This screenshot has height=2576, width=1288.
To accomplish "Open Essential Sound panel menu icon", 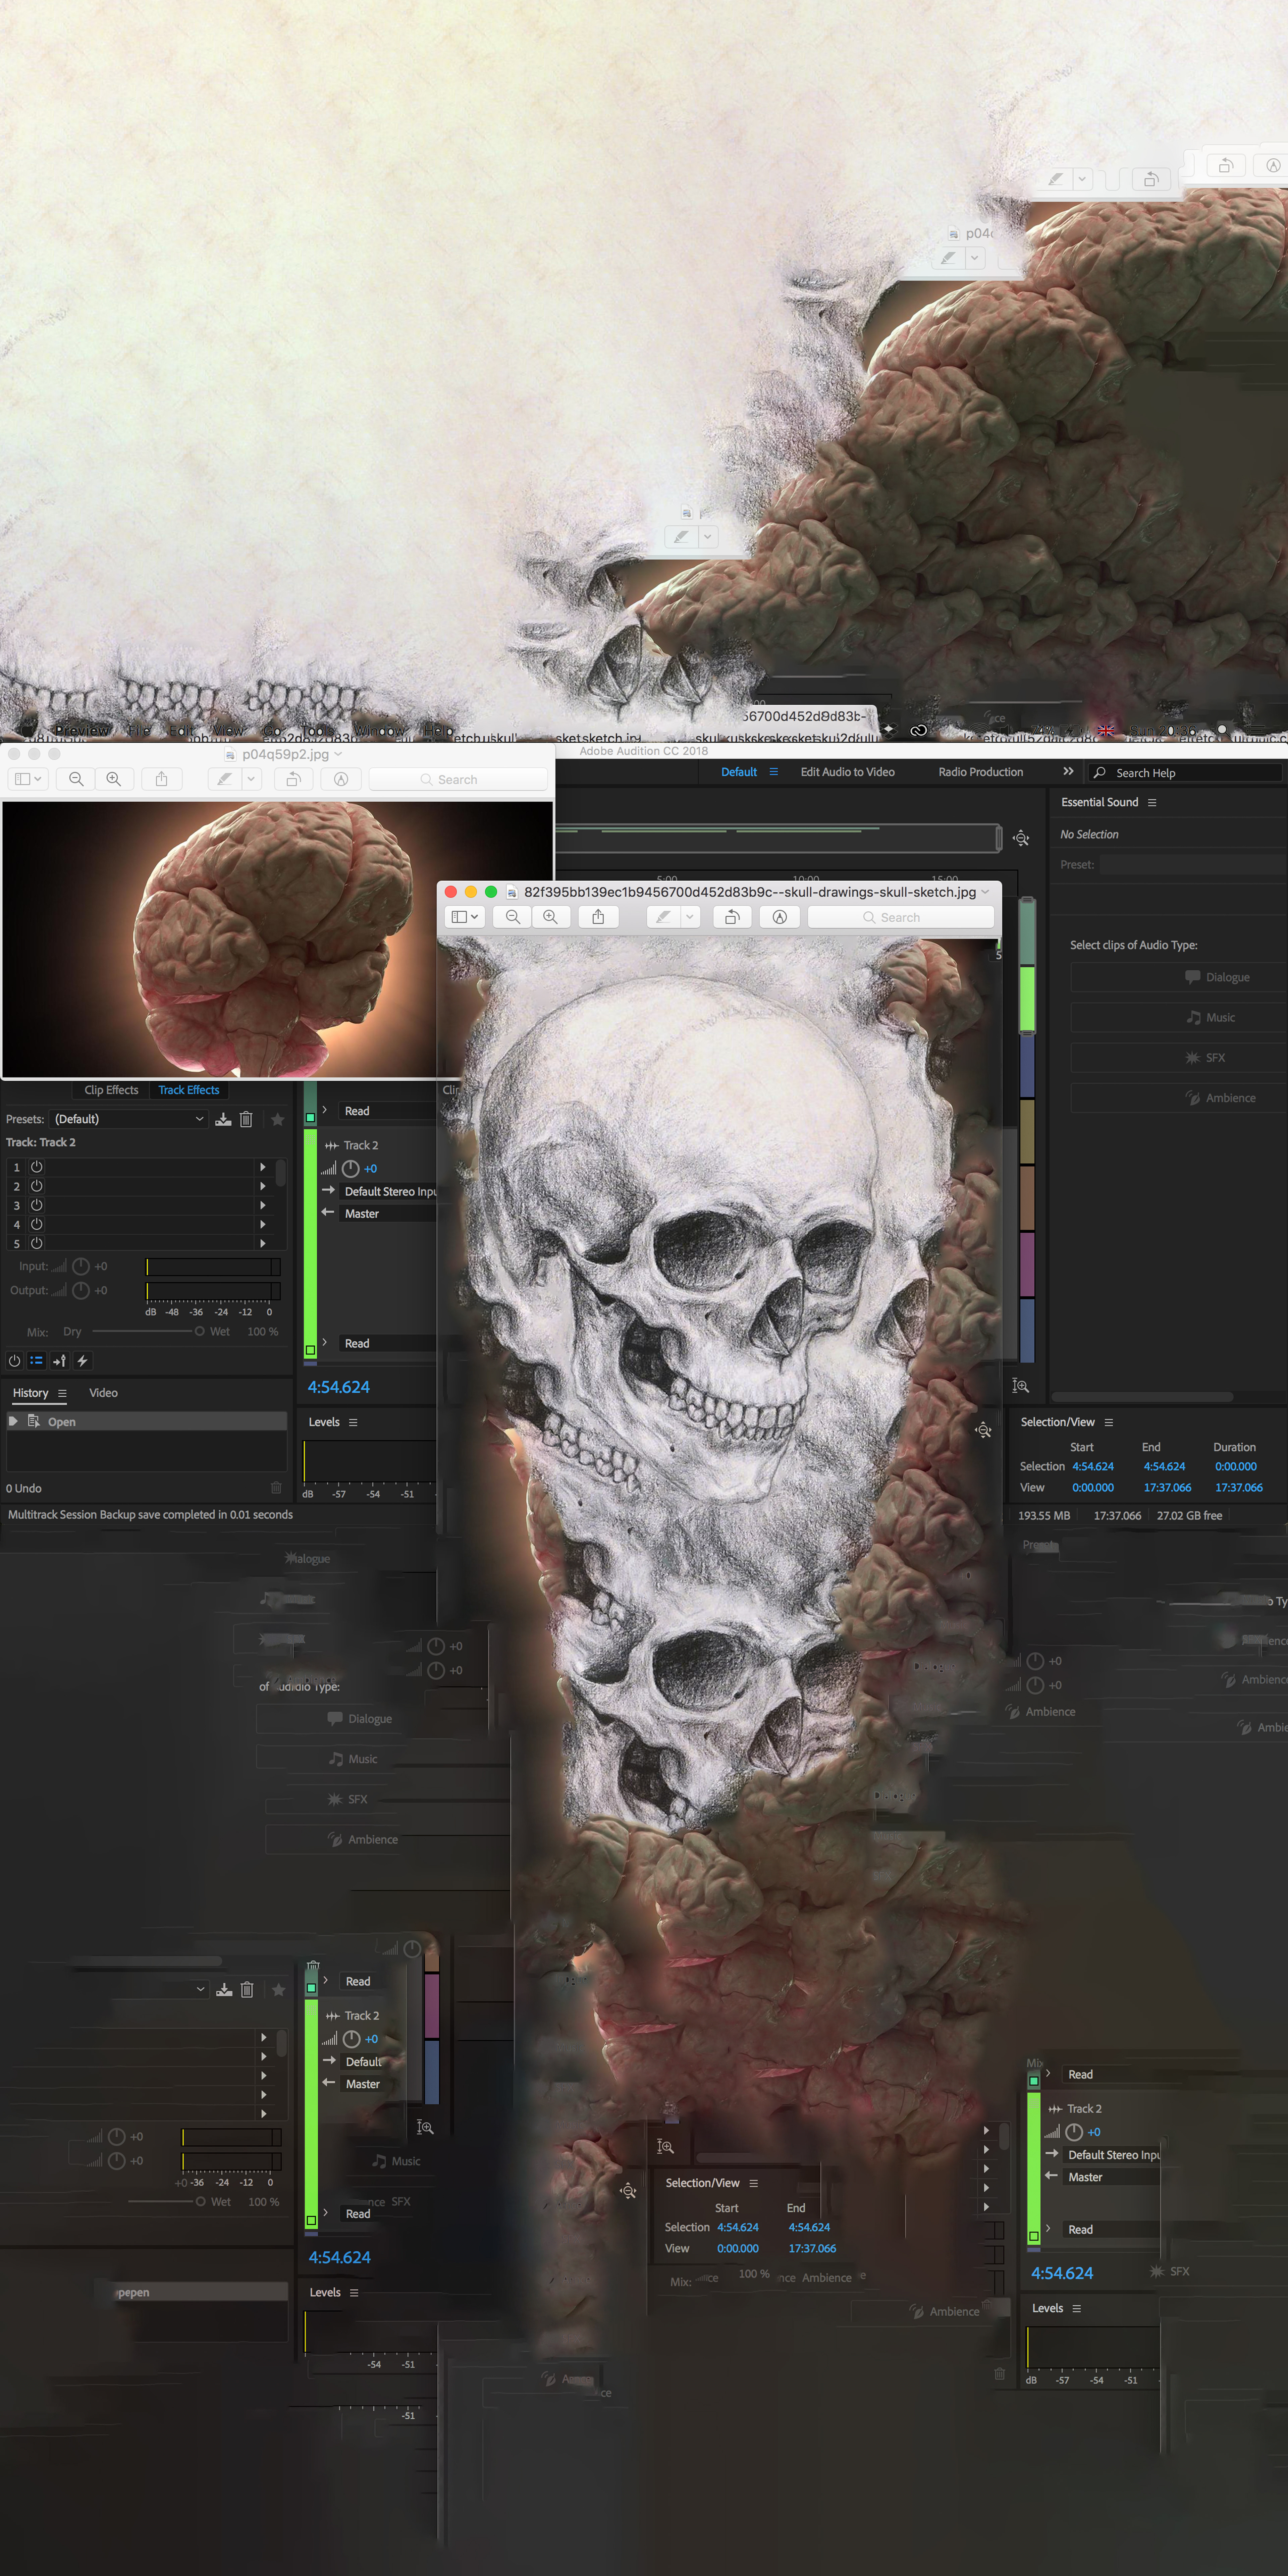I will click(x=1152, y=802).
